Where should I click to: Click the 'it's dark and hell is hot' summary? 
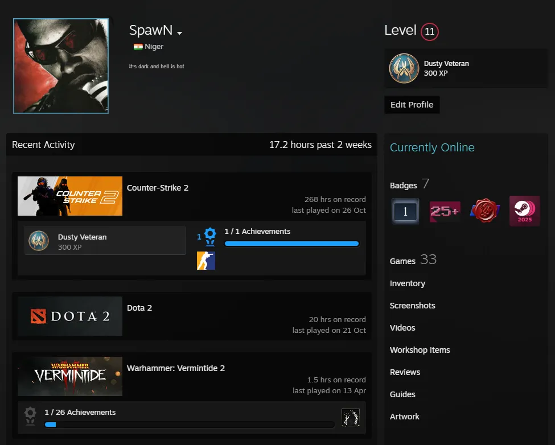coord(157,67)
